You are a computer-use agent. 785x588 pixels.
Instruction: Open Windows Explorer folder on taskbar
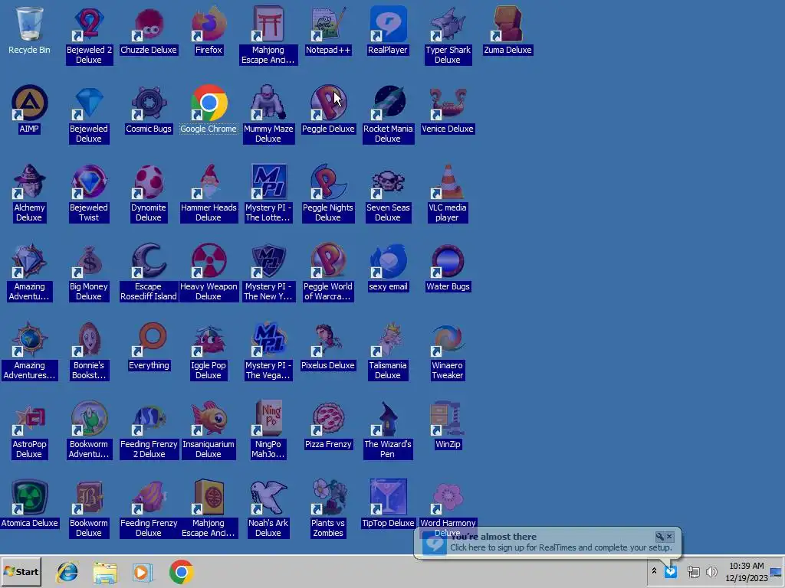coord(105,571)
